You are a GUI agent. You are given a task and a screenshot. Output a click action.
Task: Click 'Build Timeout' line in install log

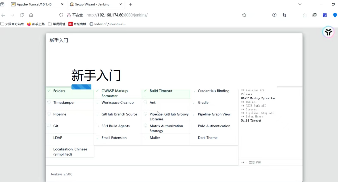coord(251,120)
